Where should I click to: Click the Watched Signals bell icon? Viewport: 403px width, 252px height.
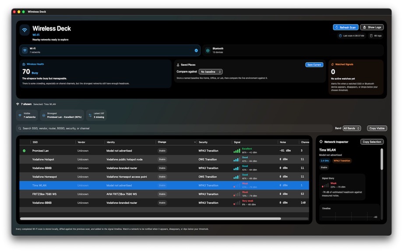tap(332, 64)
